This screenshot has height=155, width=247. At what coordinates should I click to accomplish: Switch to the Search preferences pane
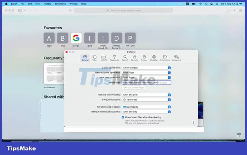125,58
